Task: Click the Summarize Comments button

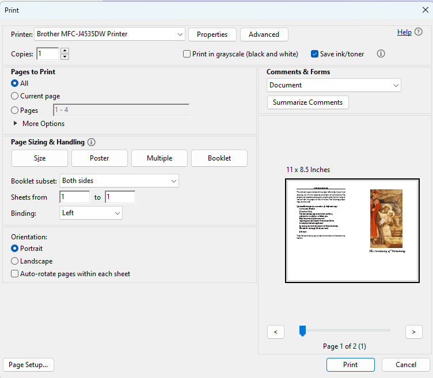Action: [307, 102]
